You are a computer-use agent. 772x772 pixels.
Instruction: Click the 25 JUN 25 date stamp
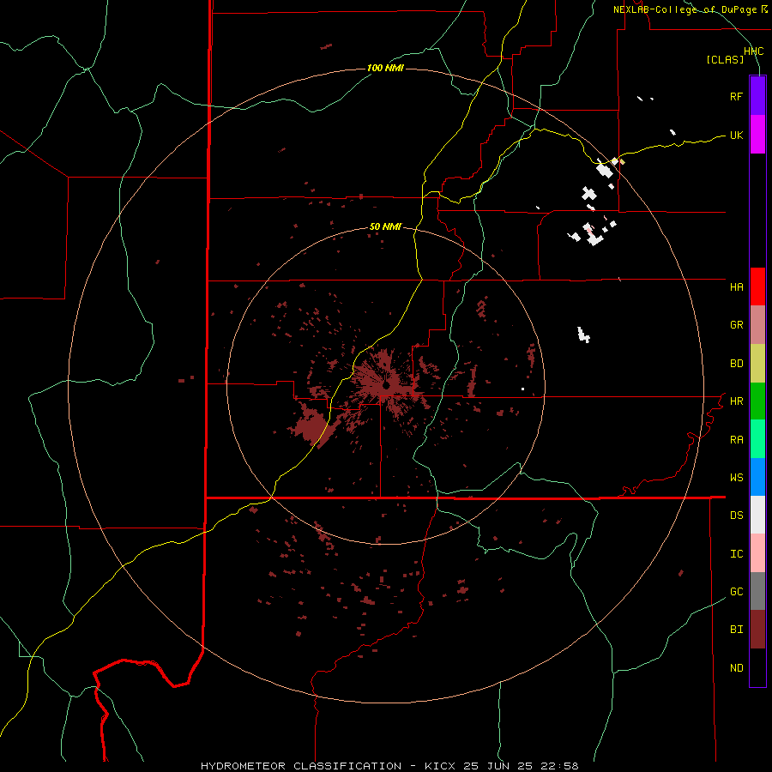click(x=498, y=766)
